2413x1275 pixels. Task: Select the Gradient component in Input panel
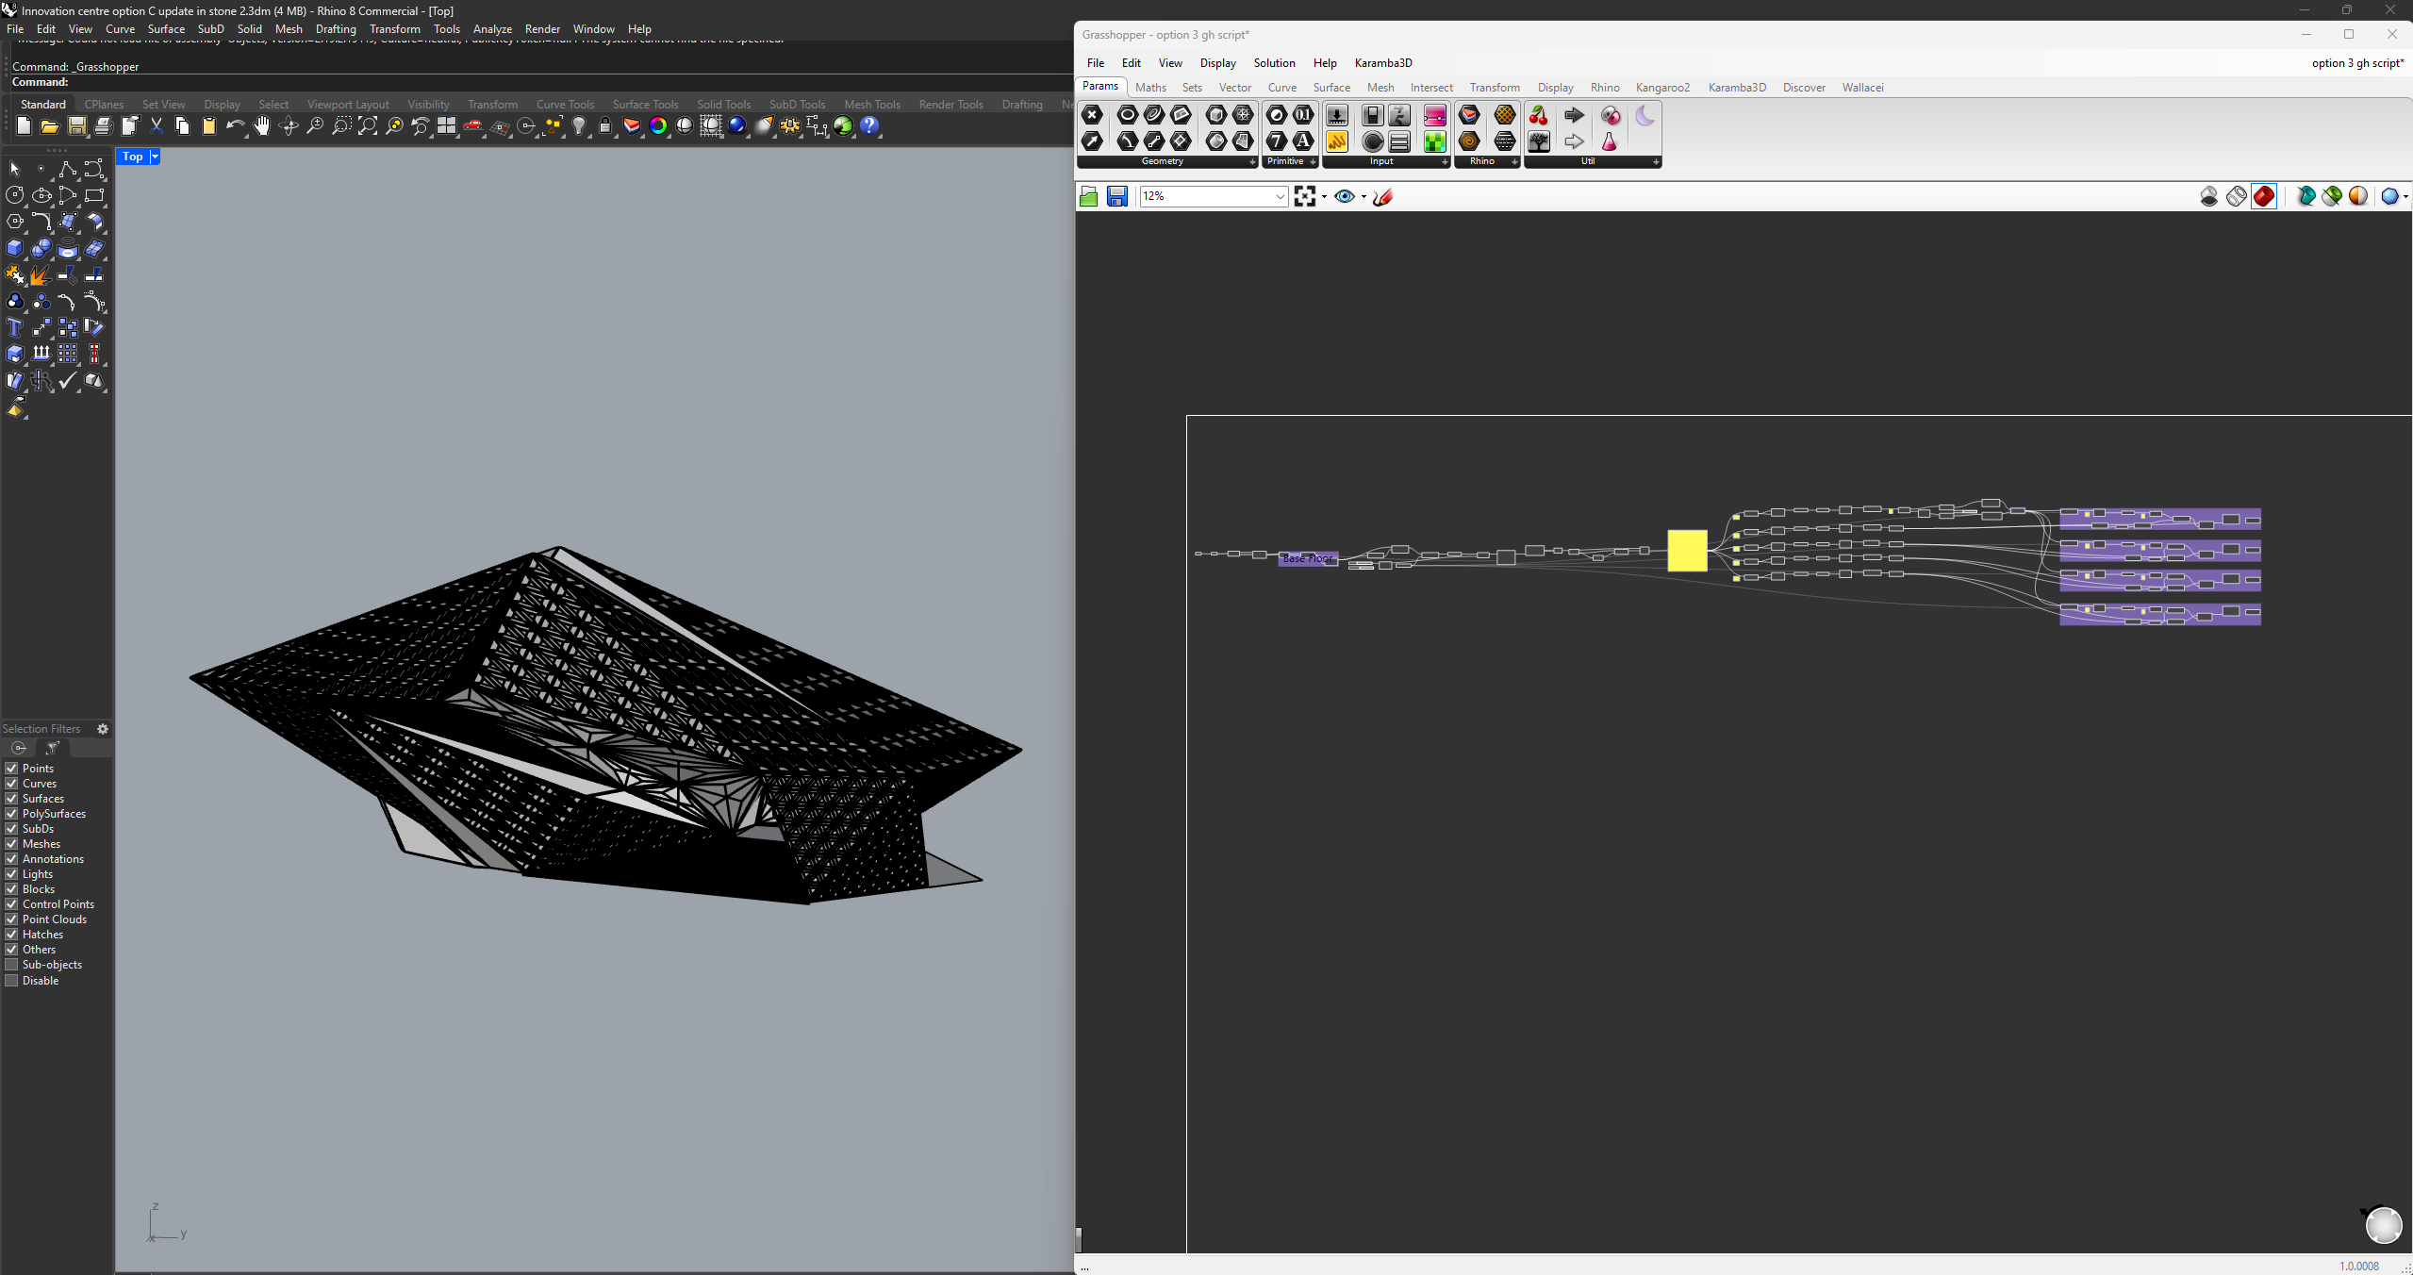click(x=1435, y=115)
